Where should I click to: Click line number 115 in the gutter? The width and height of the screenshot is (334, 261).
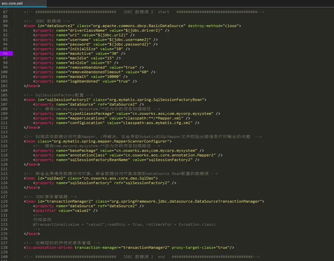coord(4,141)
